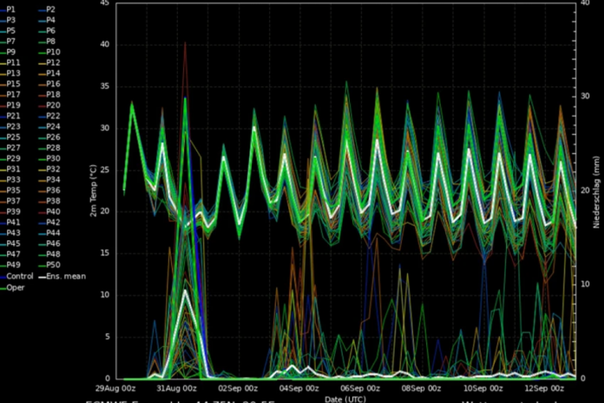
Task: Click the Ens. mean legend entry
Action: 66,276
